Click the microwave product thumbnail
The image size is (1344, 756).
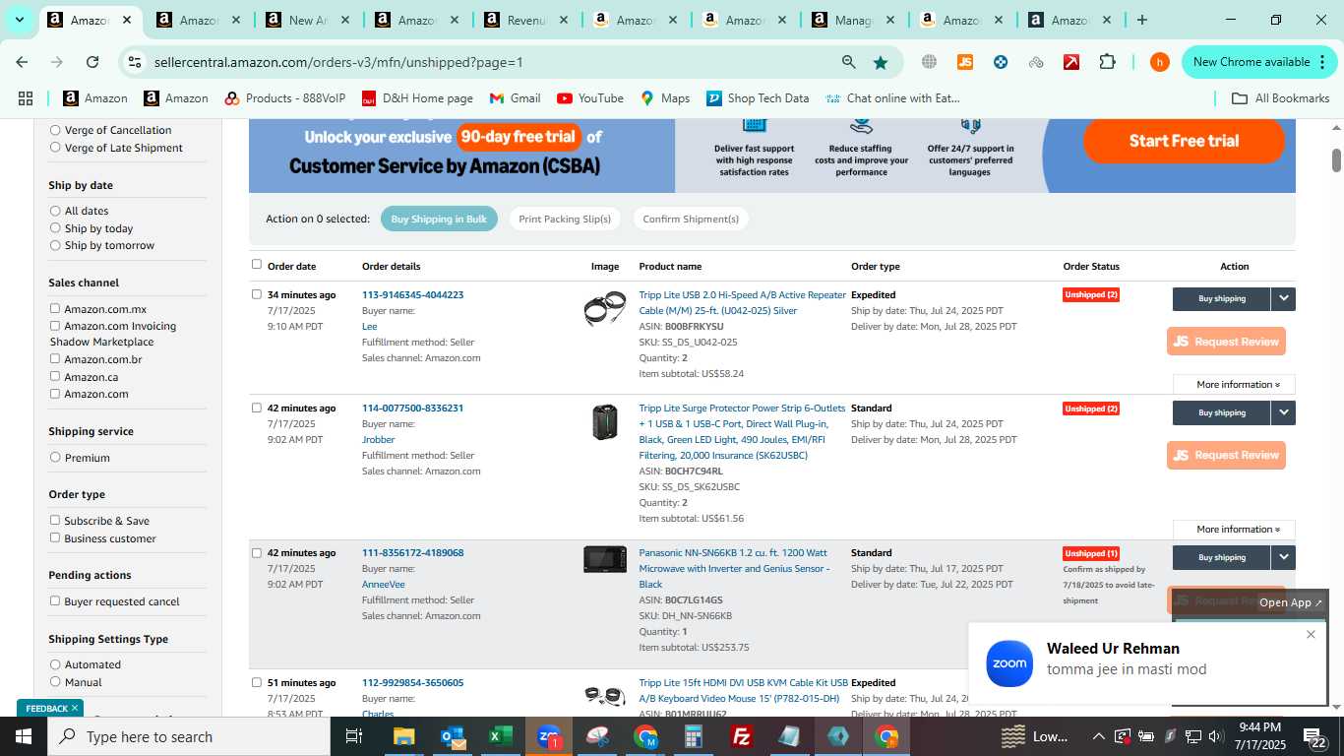(x=604, y=559)
